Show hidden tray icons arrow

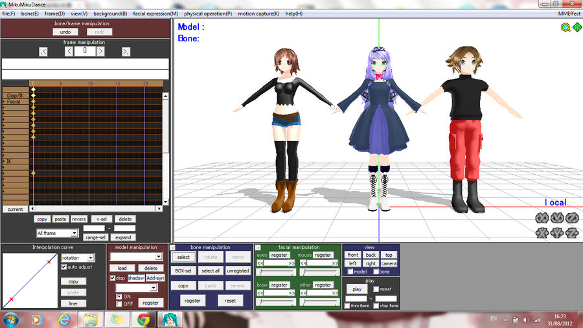coord(505,320)
